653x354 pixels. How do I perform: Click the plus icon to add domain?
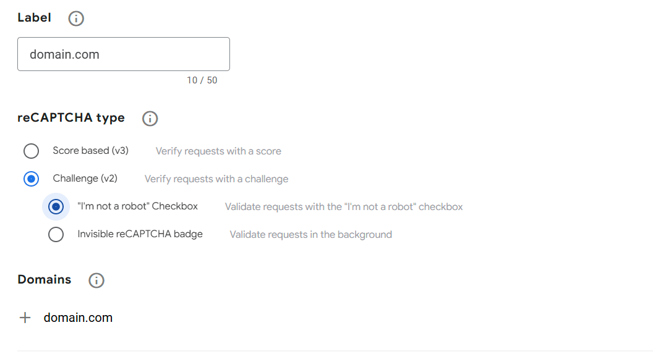25,318
